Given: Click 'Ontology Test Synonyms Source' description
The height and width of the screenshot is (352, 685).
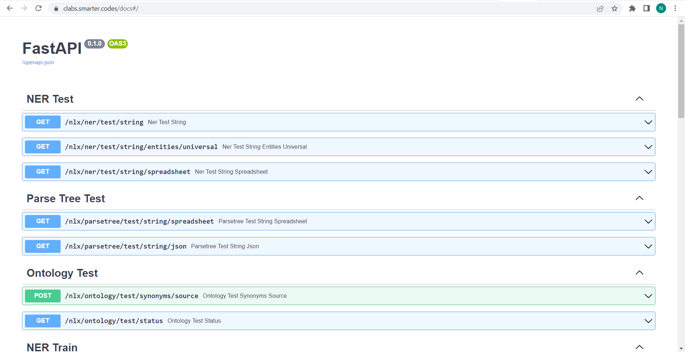Looking at the screenshot, I should 245,296.
